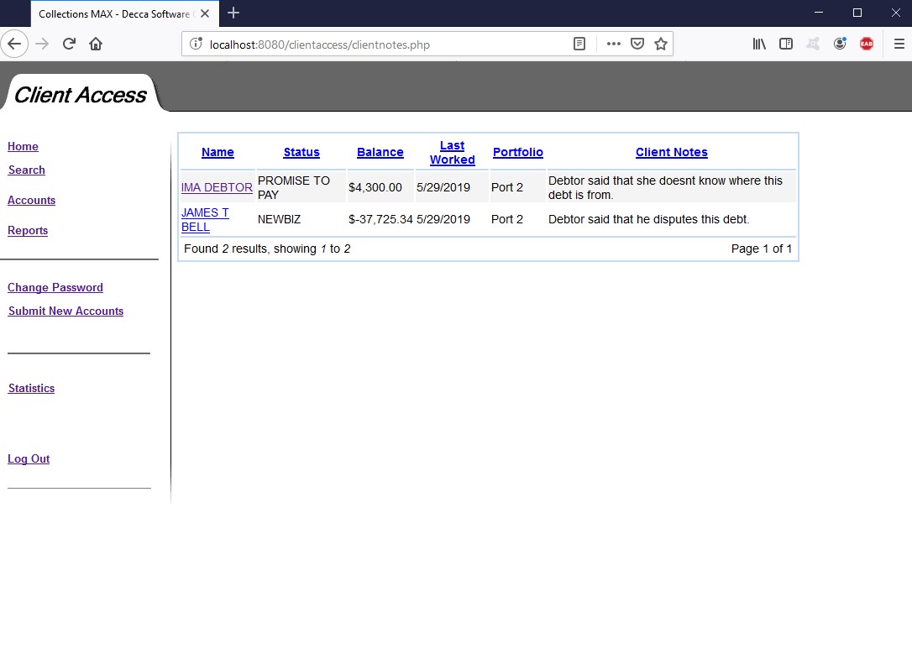Maximize the browser window
Image resolution: width=912 pixels, height=670 pixels.
coord(857,13)
